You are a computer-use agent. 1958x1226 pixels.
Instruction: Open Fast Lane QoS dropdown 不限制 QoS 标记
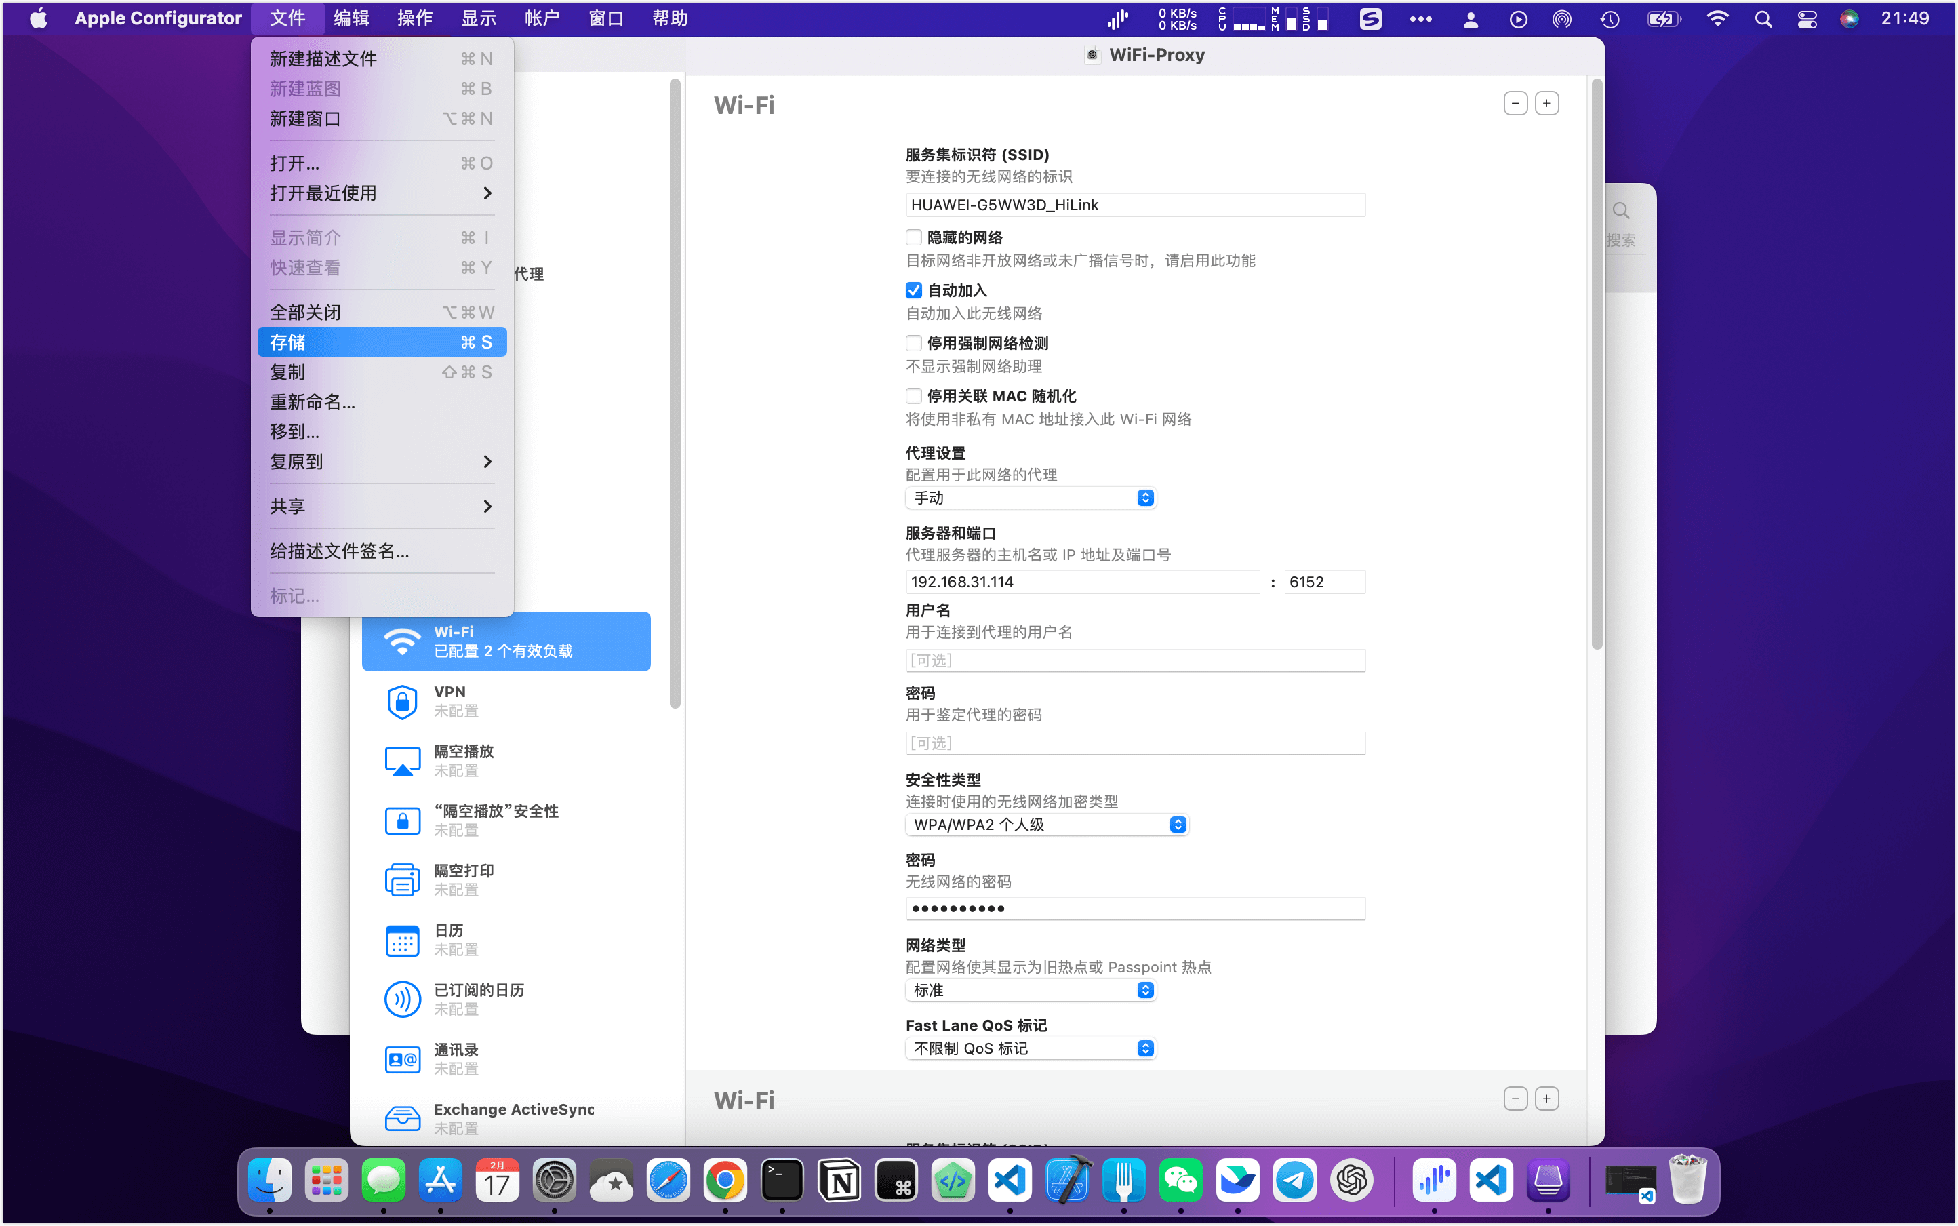click(1031, 1048)
